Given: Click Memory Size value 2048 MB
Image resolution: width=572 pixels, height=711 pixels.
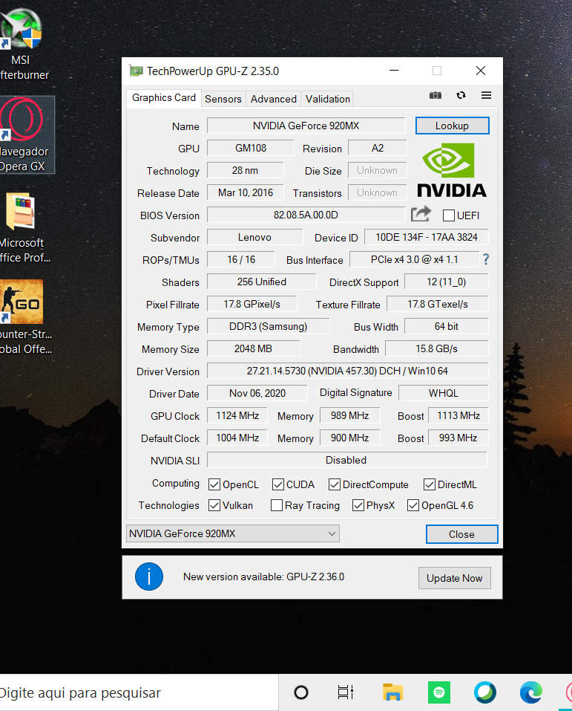Looking at the screenshot, I should click(x=253, y=348).
